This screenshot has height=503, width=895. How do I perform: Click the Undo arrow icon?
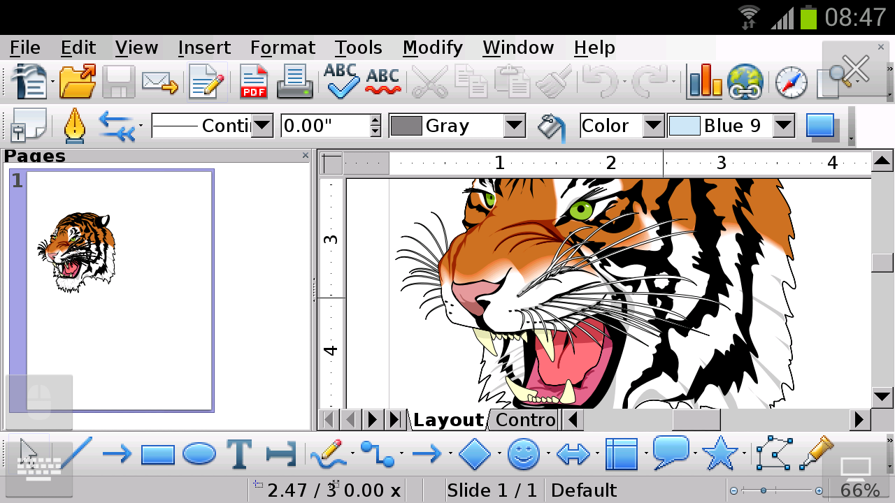(600, 82)
